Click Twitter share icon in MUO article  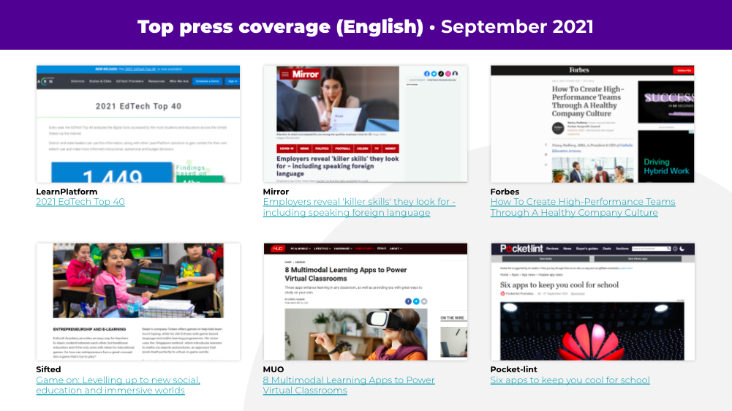coord(416,301)
